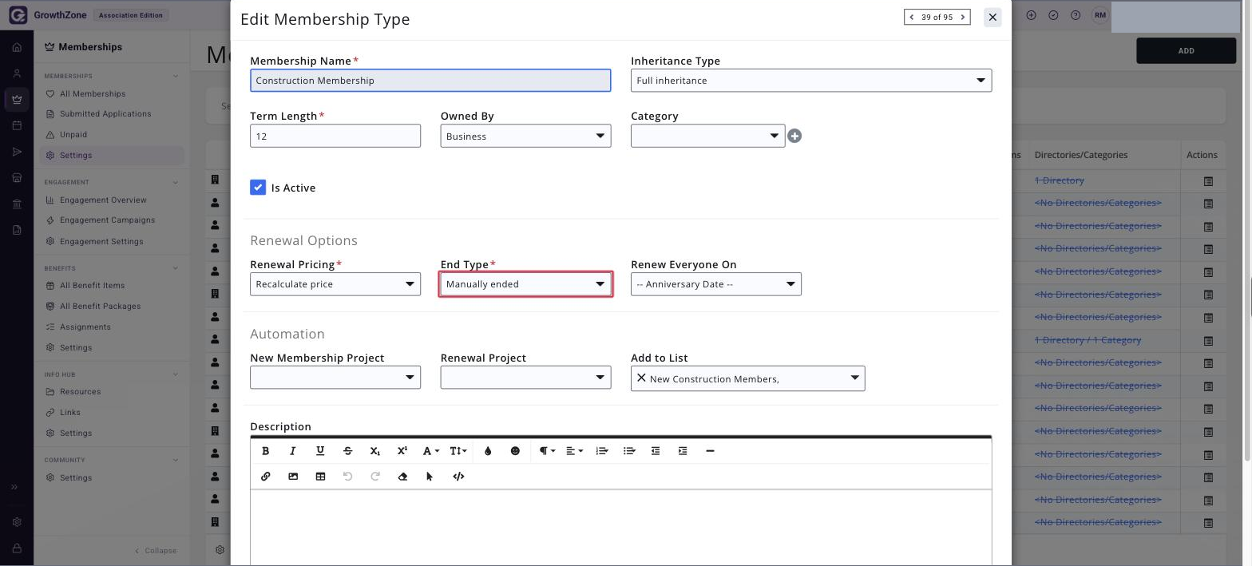The height and width of the screenshot is (566, 1252).
Task: Open the text color droplet picker
Action: 488,451
